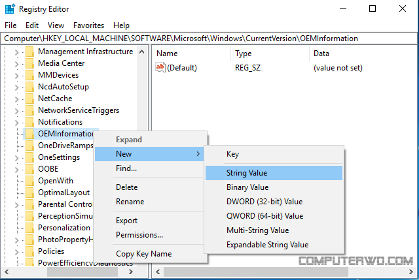The height and width of the screenshot is (280, 419).
Task: Open the Help menu
Action: click(x=121, y=25)
